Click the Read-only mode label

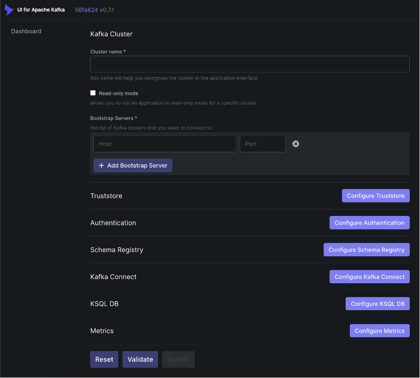(118, 93)
